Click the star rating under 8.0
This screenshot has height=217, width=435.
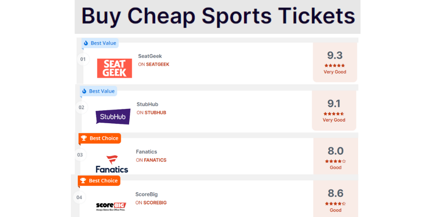click(x=335, y=161)
